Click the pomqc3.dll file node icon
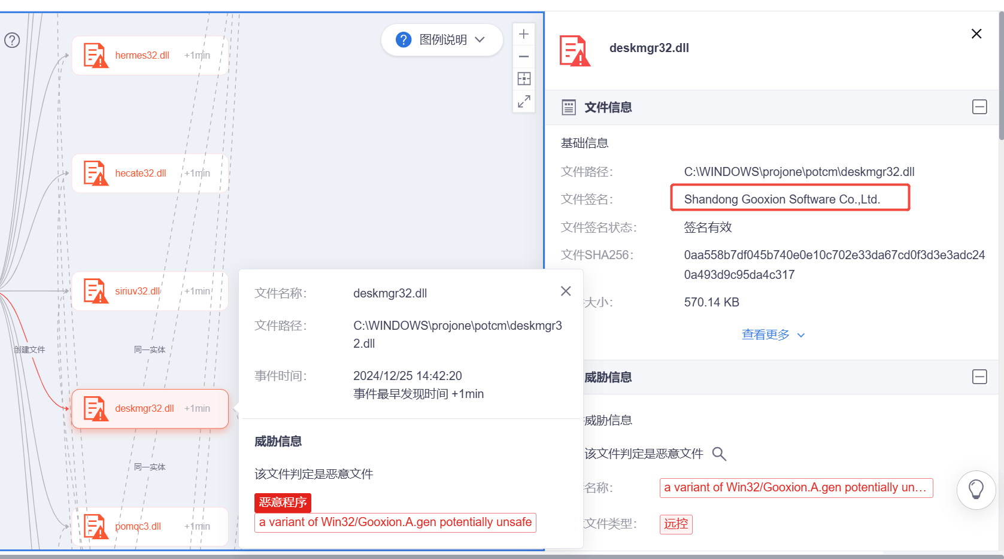This screenshot has height=559, width=1004. coord(95,526)
